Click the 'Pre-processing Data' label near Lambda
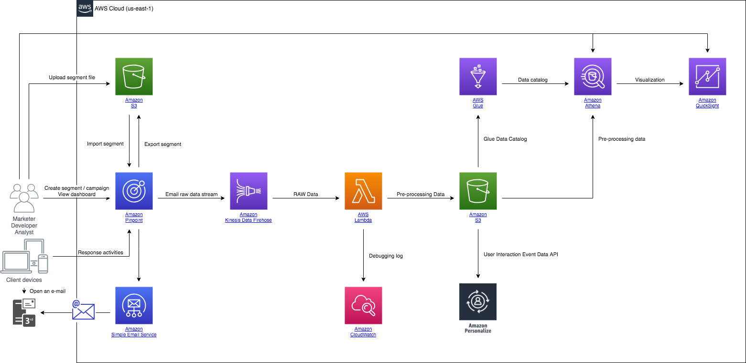The width and height of the screenshot is (746, 363). coord(421,194)
